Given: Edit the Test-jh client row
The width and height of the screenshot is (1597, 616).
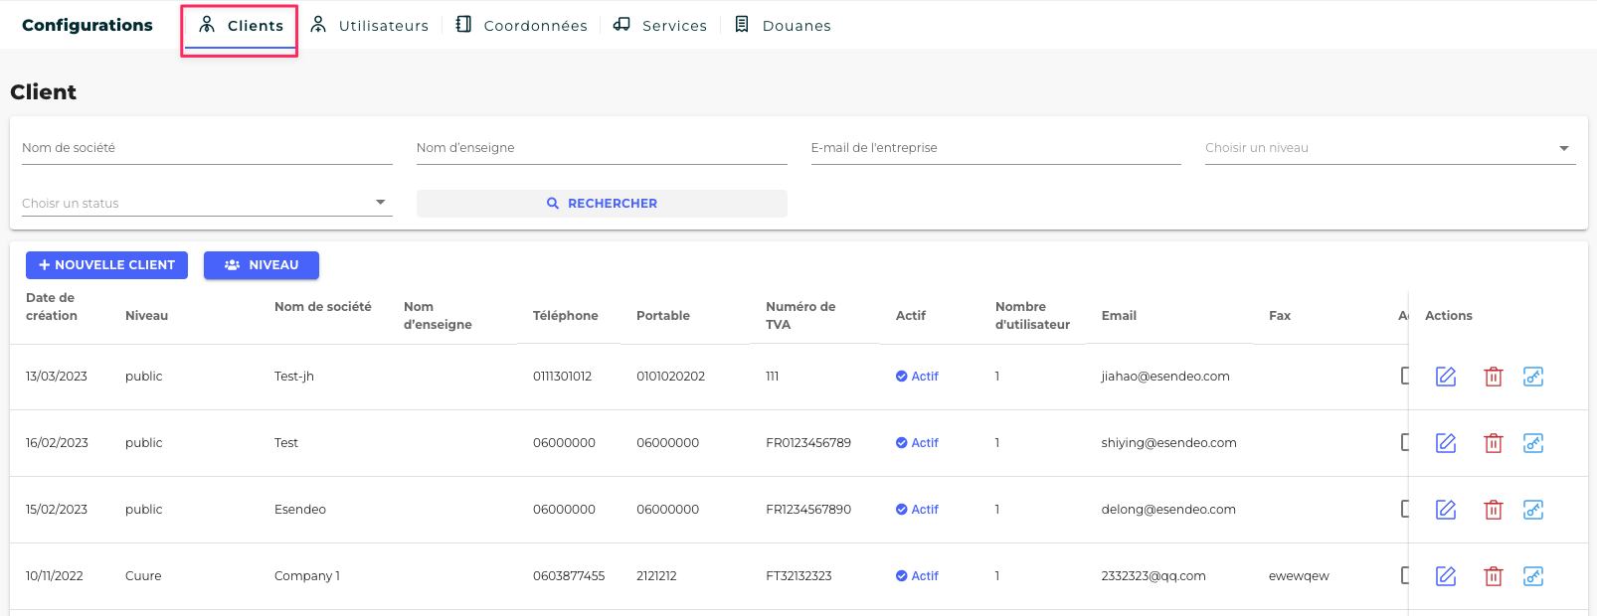Looking at the screenshot, I should point(1445,377).
